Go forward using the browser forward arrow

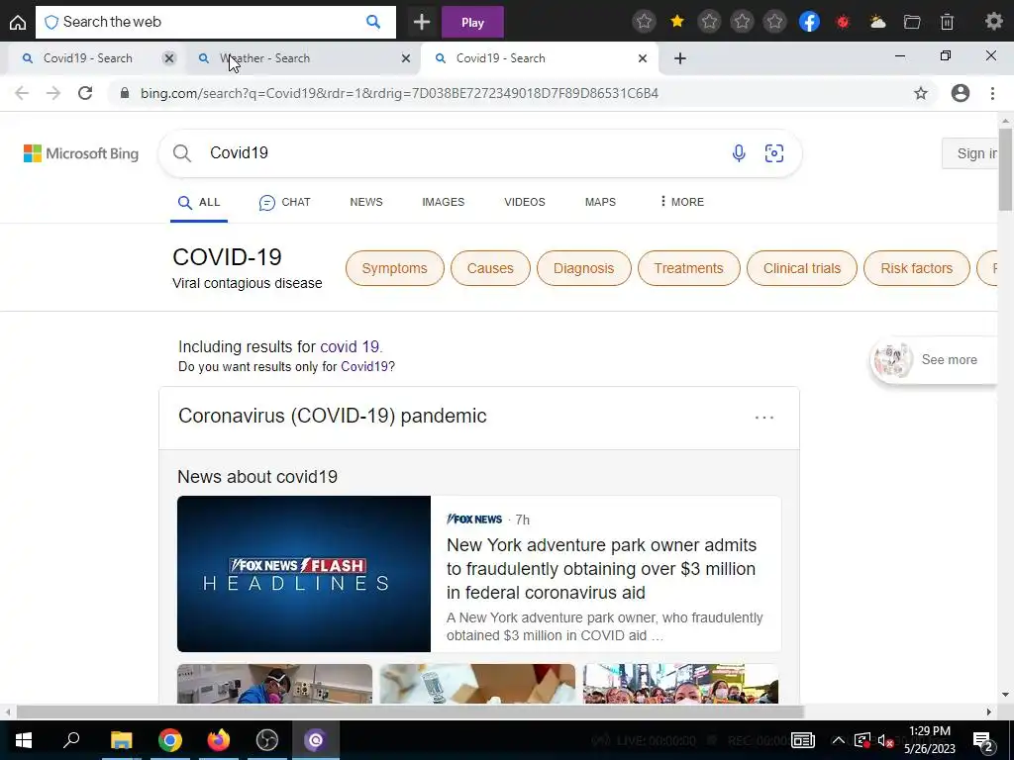click(53, 93)
